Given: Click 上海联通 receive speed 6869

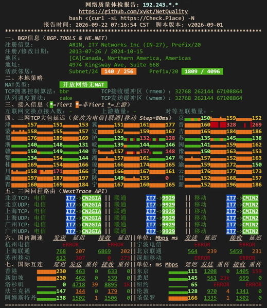Looking at the screenshot, I should click(x=104, y=251).
